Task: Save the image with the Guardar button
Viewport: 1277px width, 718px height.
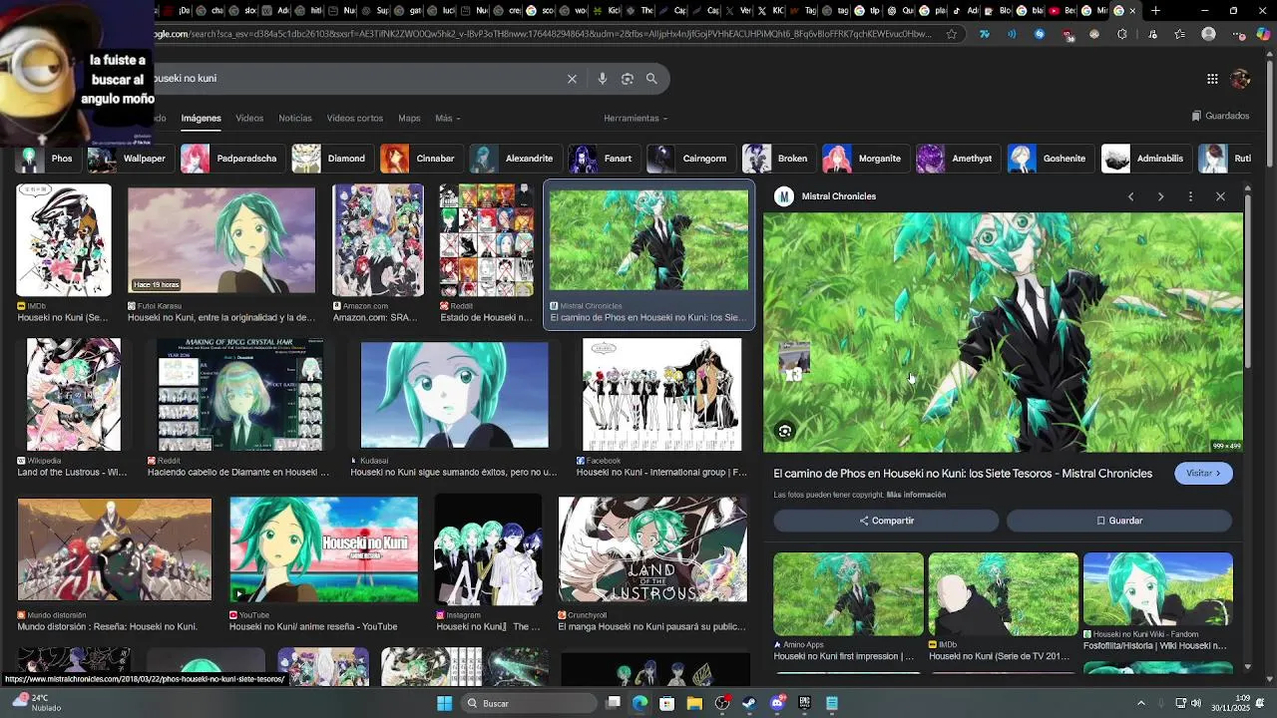Action: [x=1119, y=521]
